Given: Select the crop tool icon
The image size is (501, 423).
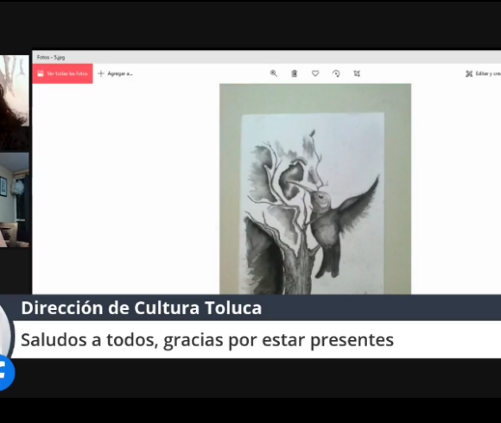Looking at the screenshot, I should (357, 73).
